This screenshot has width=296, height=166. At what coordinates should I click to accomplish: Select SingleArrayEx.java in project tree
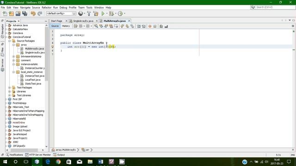pyautogui.click(x=35, y=53)
